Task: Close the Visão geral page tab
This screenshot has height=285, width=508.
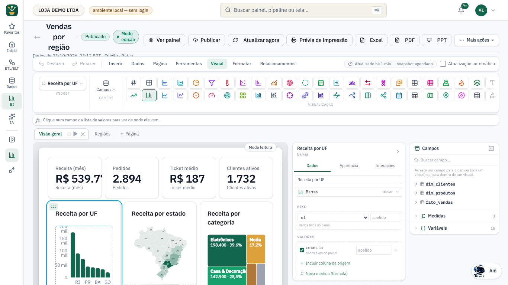Action: tap(83, 134)
